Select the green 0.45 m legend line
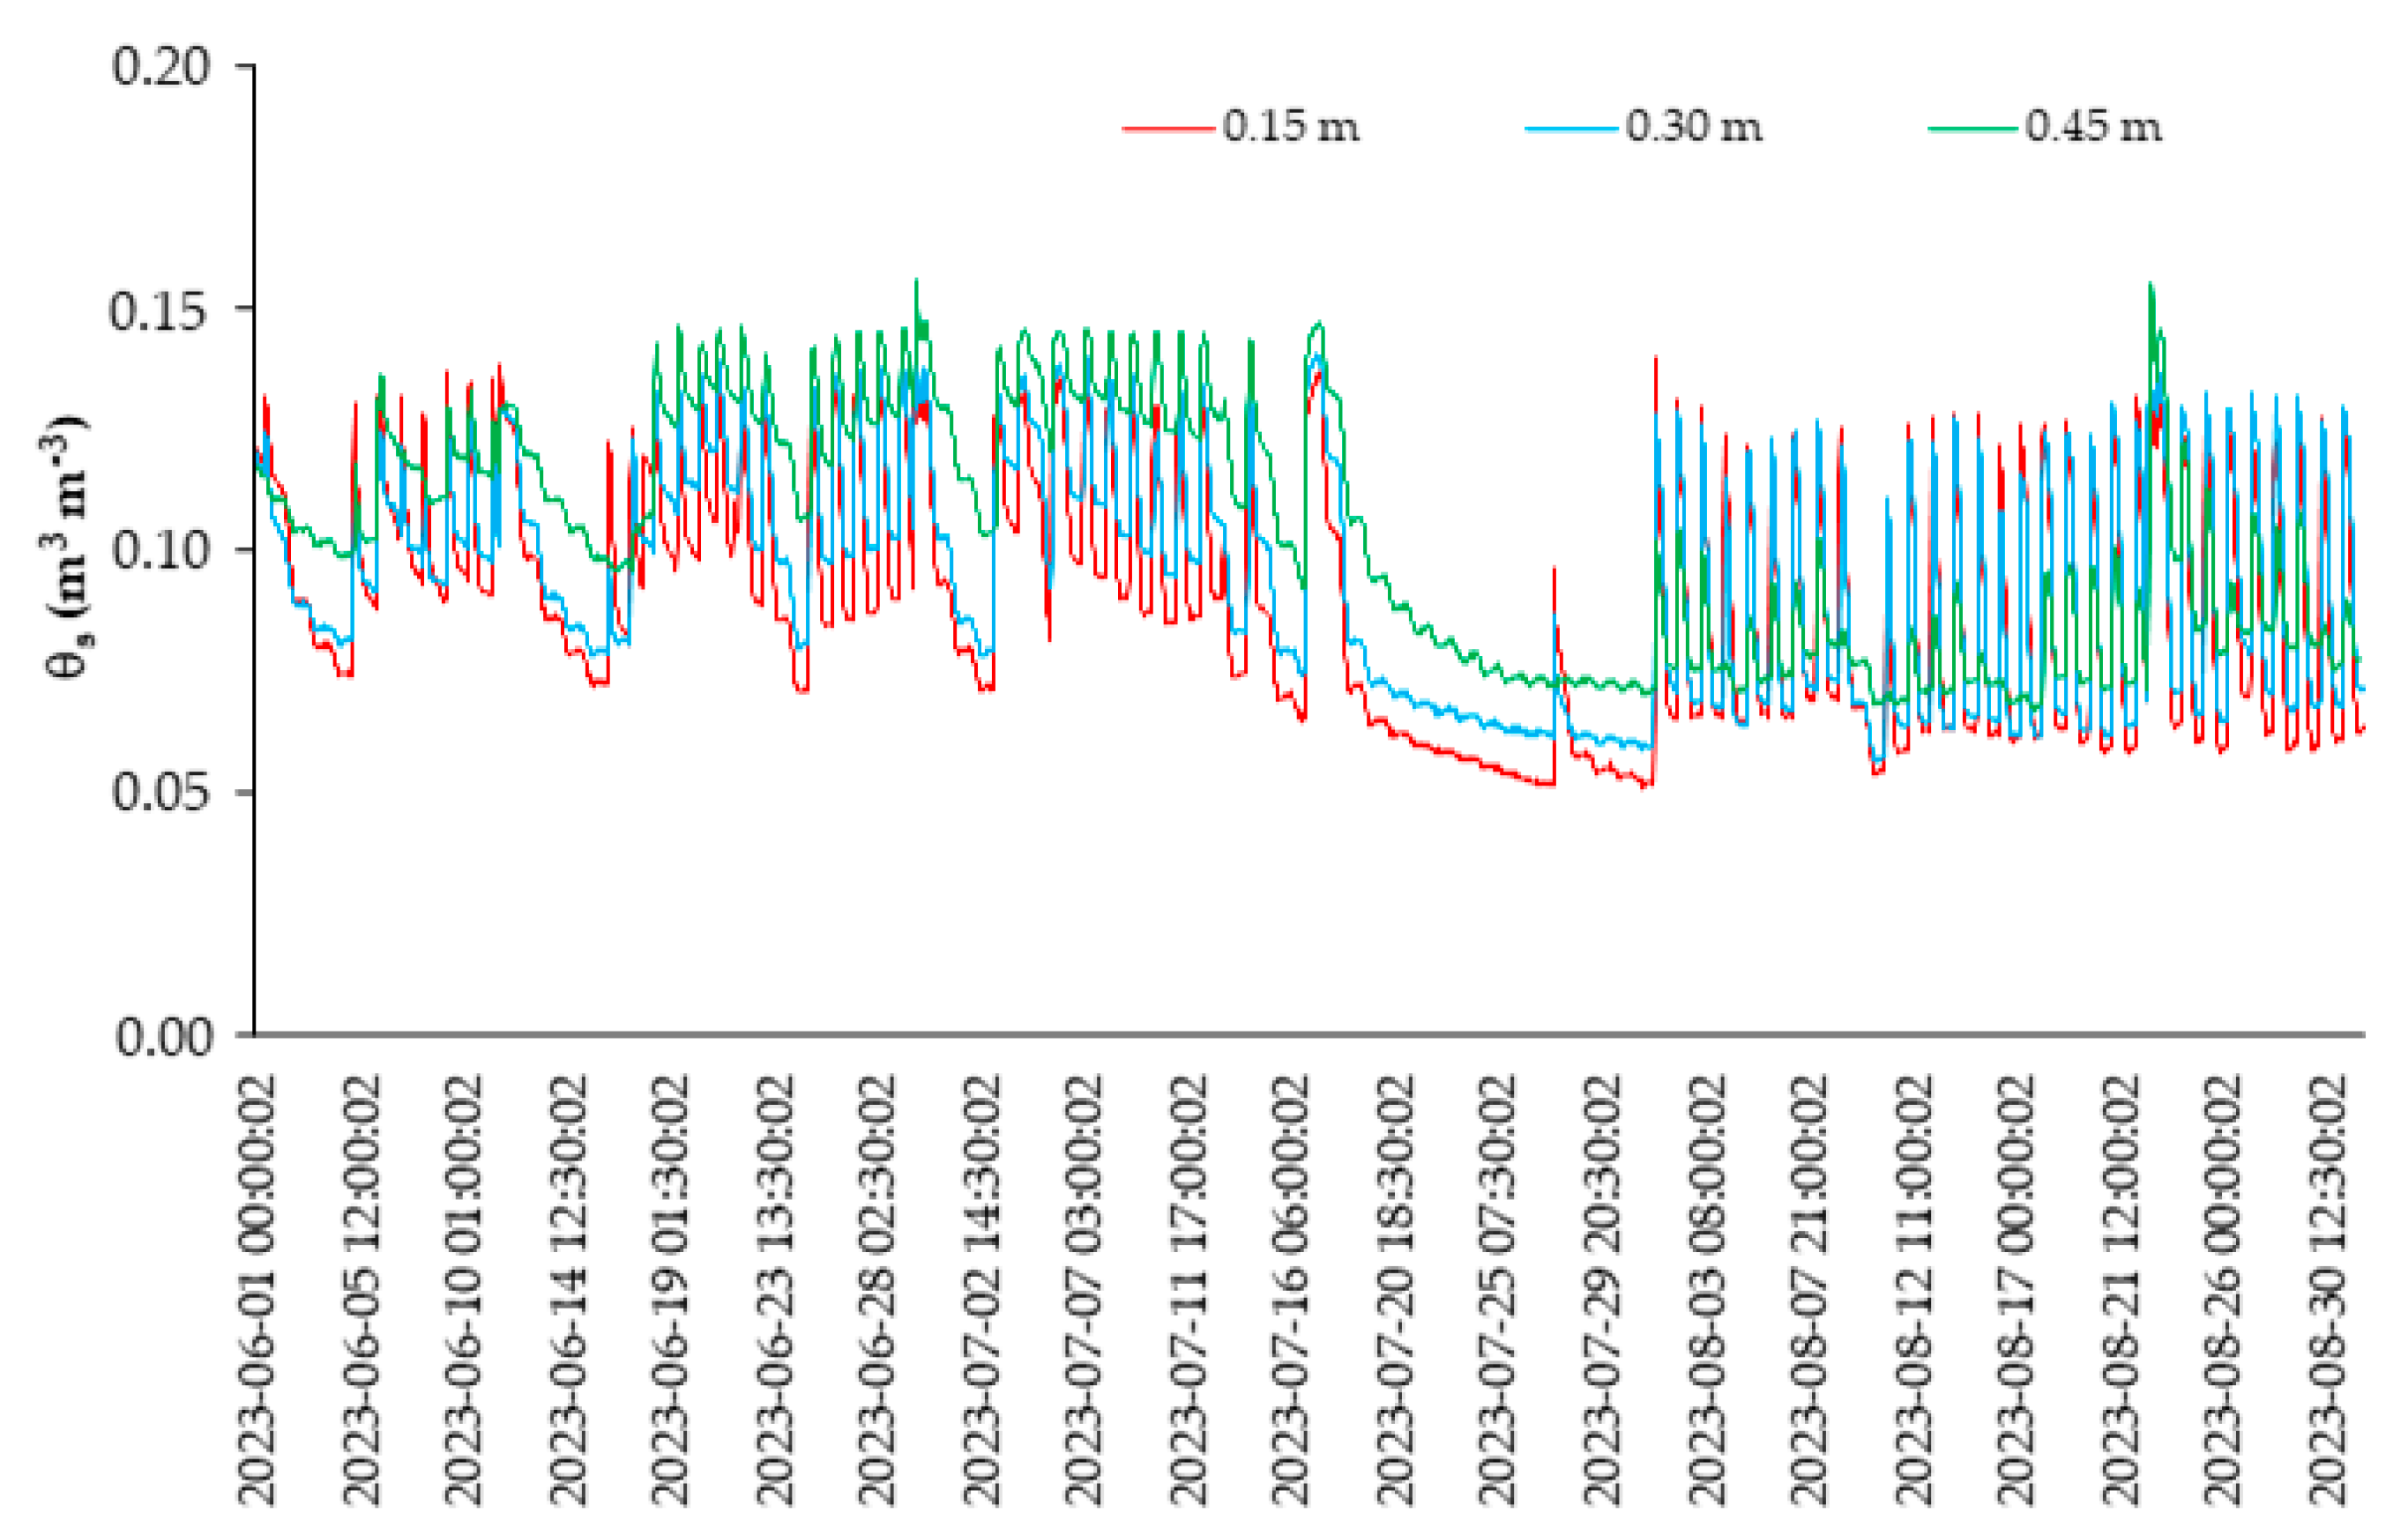 click(x=1973, y=129)
